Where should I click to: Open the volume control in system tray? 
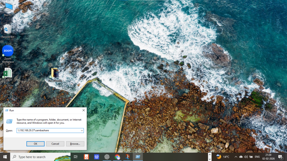click(246, 157)
